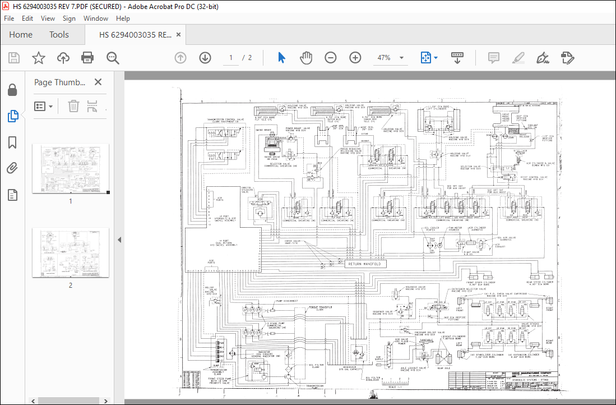Open the Attachments paperclip panel
The width and height of the screenshot is (616, 405).
[12, 168]
